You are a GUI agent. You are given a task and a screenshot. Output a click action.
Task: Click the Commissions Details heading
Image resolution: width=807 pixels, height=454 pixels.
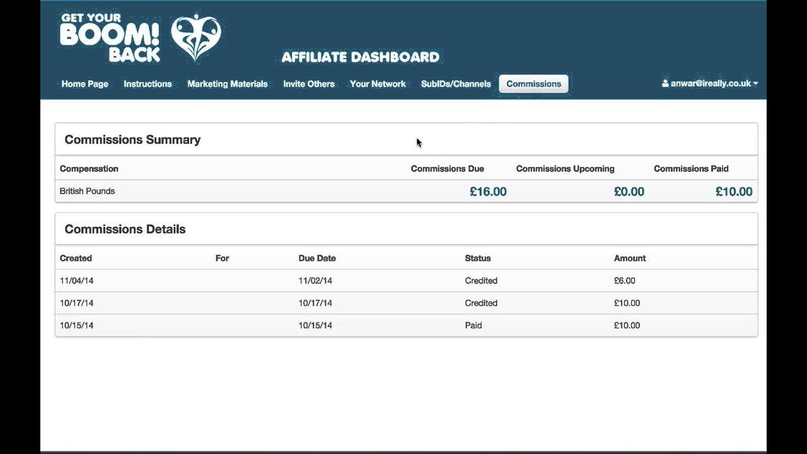point(125,230)
